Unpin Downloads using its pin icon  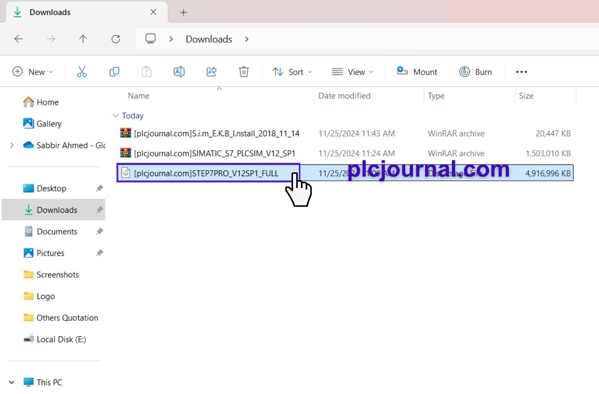point(99,210)
